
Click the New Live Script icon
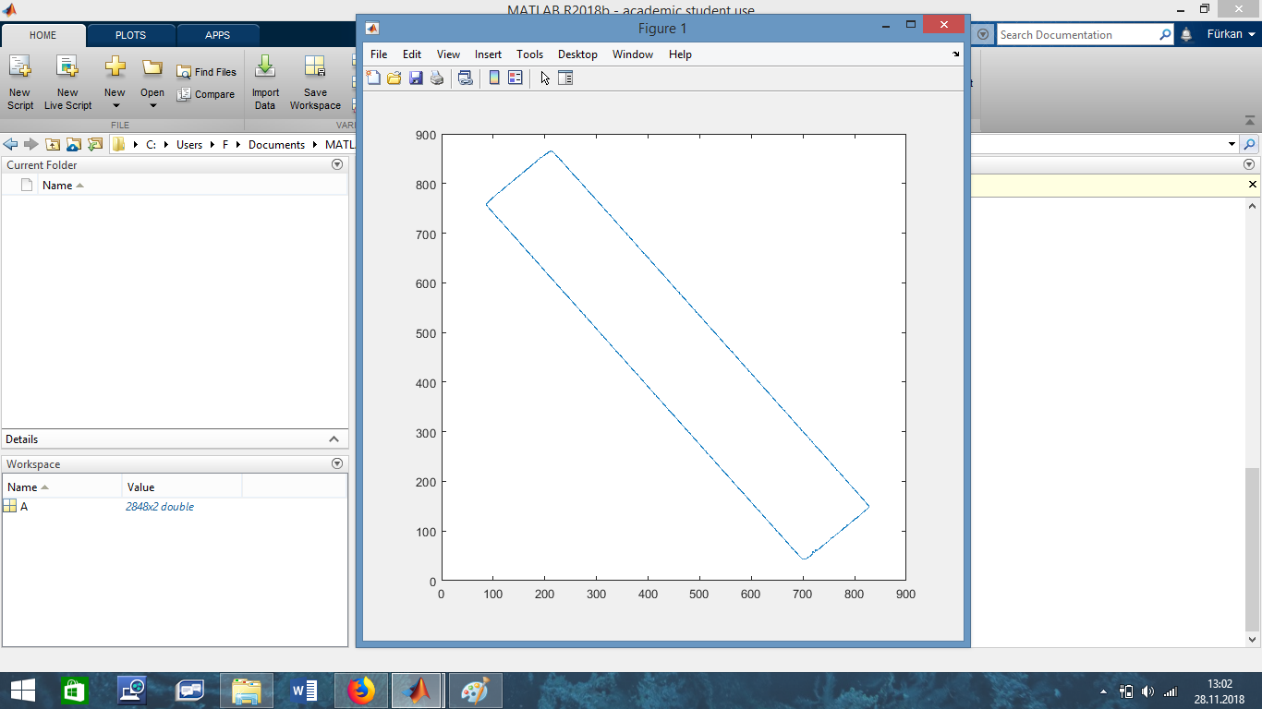coord(67,81)
